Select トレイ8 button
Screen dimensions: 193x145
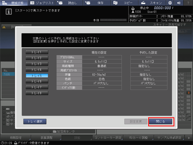37,93
